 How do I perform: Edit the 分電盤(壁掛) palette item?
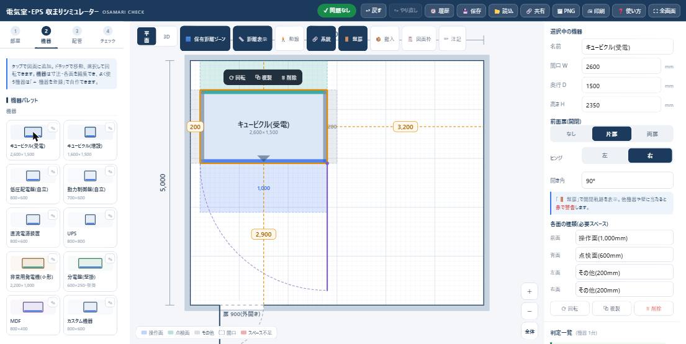(110, 260)
